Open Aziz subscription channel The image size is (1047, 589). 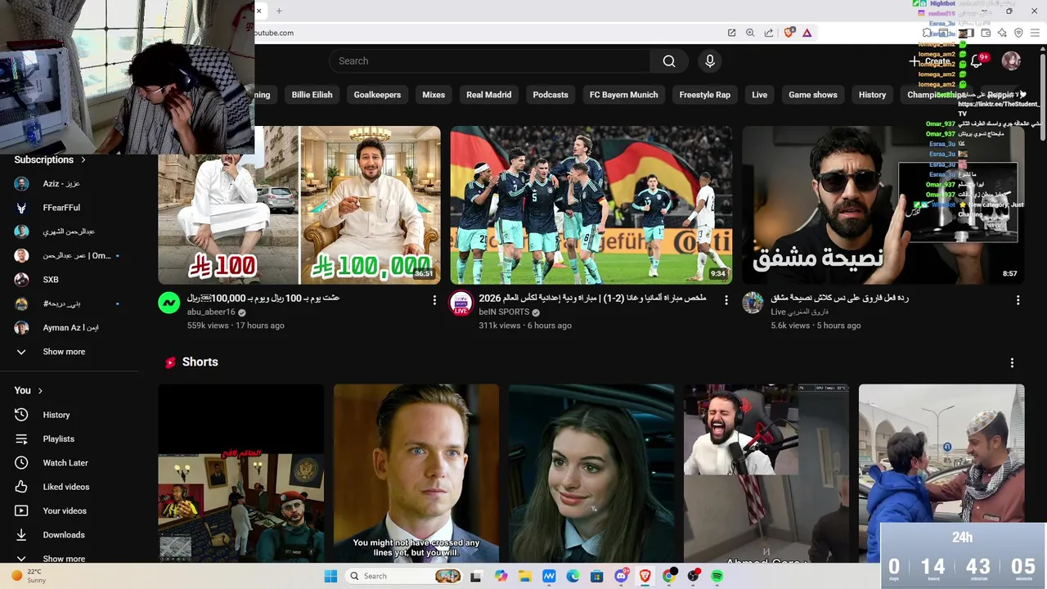tap(61, 184)
